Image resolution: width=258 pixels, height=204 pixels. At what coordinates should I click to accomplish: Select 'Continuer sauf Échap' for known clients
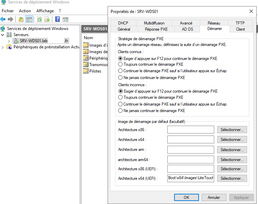coord(120,71)
